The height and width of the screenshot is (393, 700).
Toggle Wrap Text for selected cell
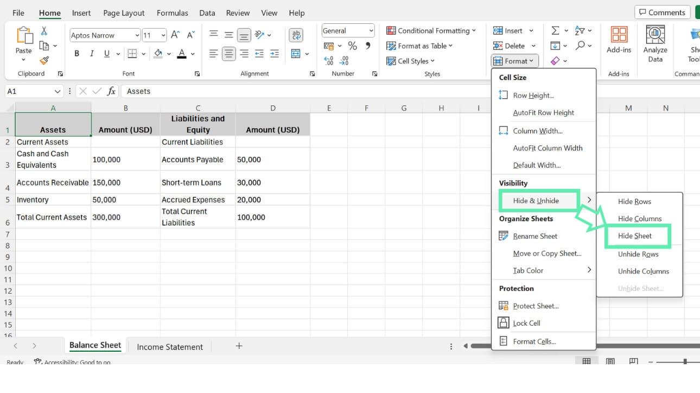coord(296,35)
